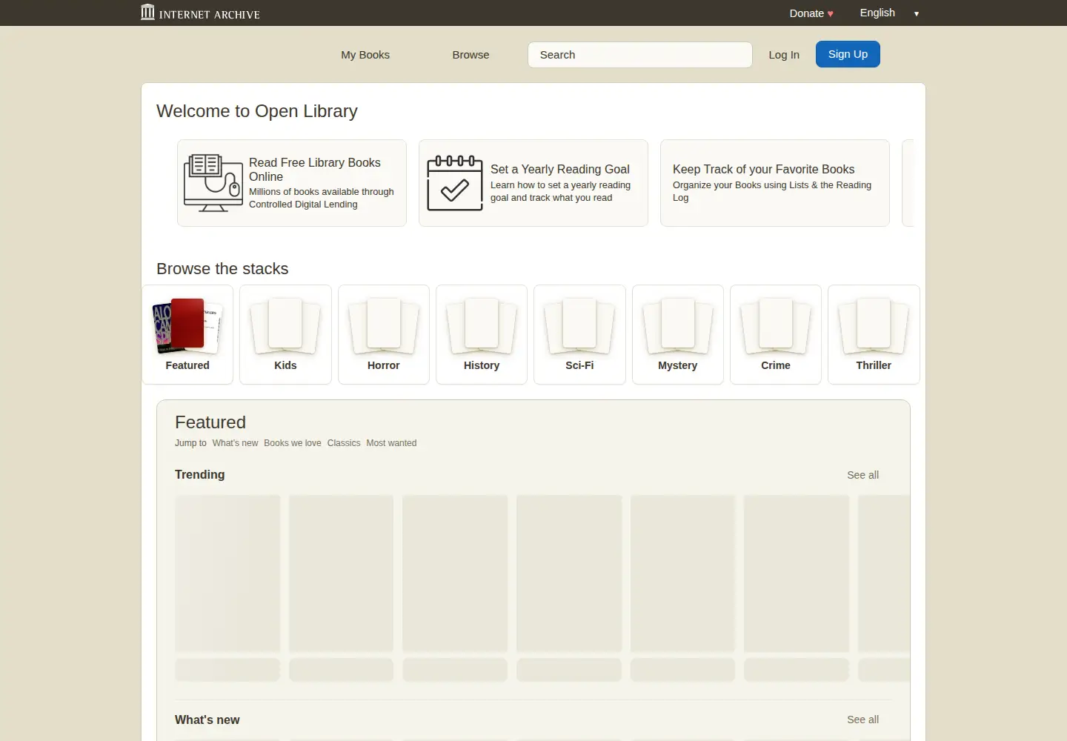Select the Featured stack category
This screenshot has width=1067, height=741.
point(187,335)
